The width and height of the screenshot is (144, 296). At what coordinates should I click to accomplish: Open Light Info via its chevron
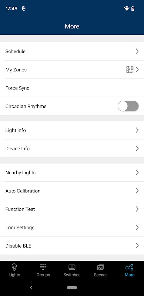[137, 130]
